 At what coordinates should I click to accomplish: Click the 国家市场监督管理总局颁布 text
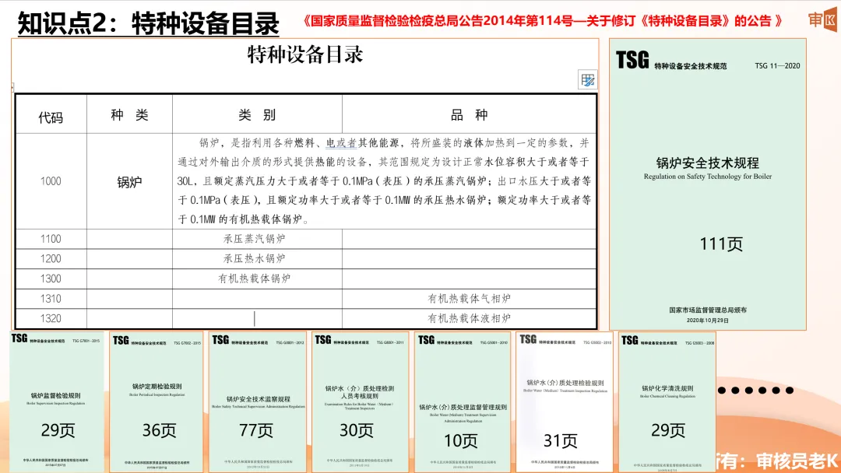coord(707,310)
